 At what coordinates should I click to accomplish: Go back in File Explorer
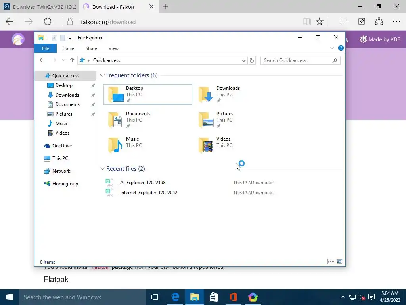[x=42, y=60]
